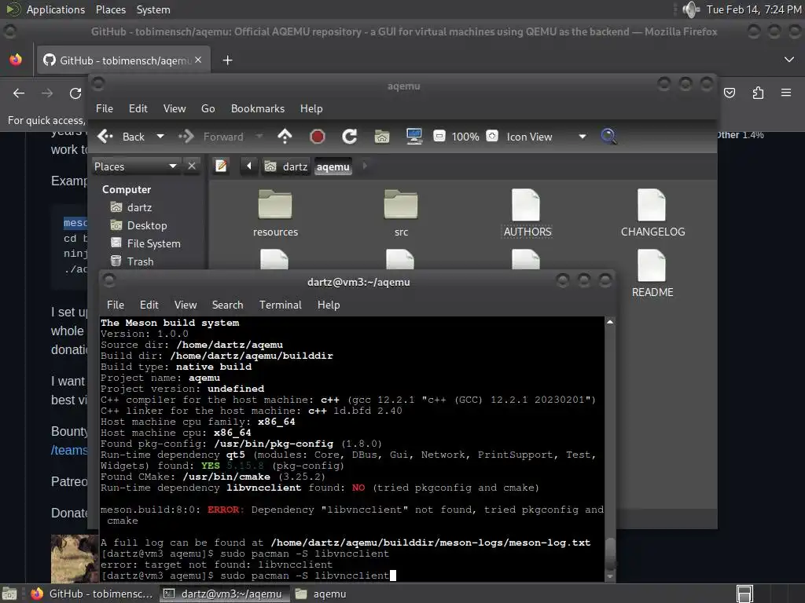Click the terminal scrollbar up arrow

click(610, 322)
